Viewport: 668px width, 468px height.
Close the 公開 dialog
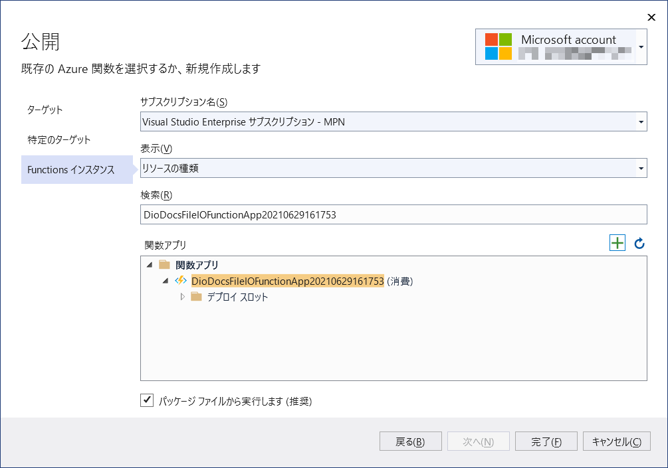coord(651,17)
